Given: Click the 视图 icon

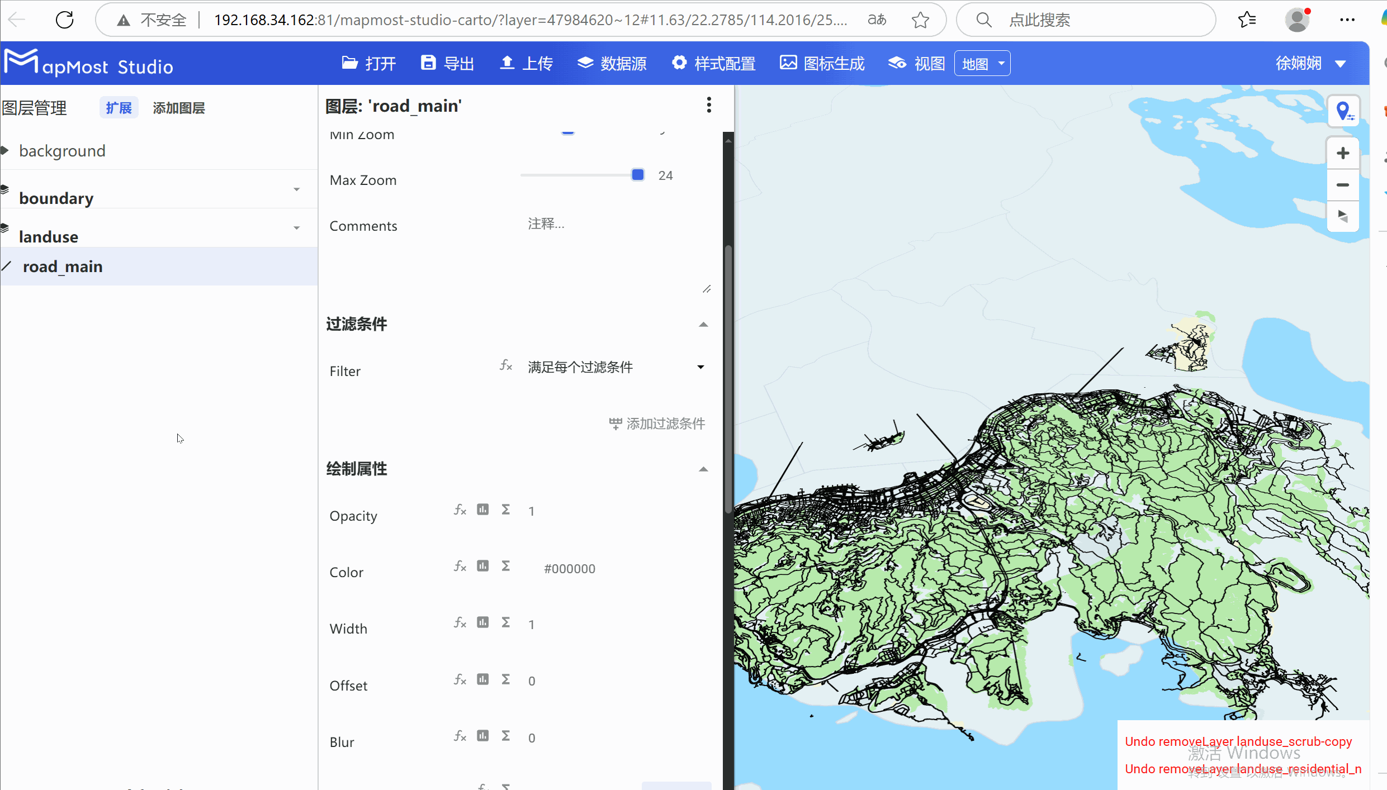Looking at the screenshot, I should click(x=897, y=63).
